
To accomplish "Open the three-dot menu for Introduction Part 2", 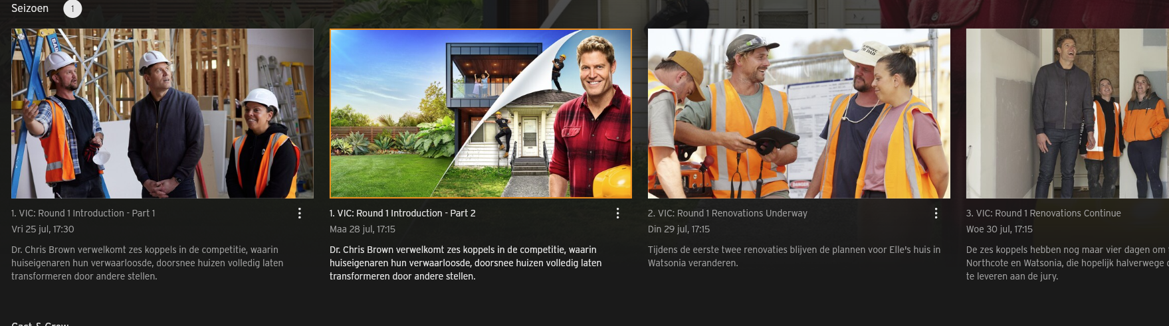I will (617, 213).
